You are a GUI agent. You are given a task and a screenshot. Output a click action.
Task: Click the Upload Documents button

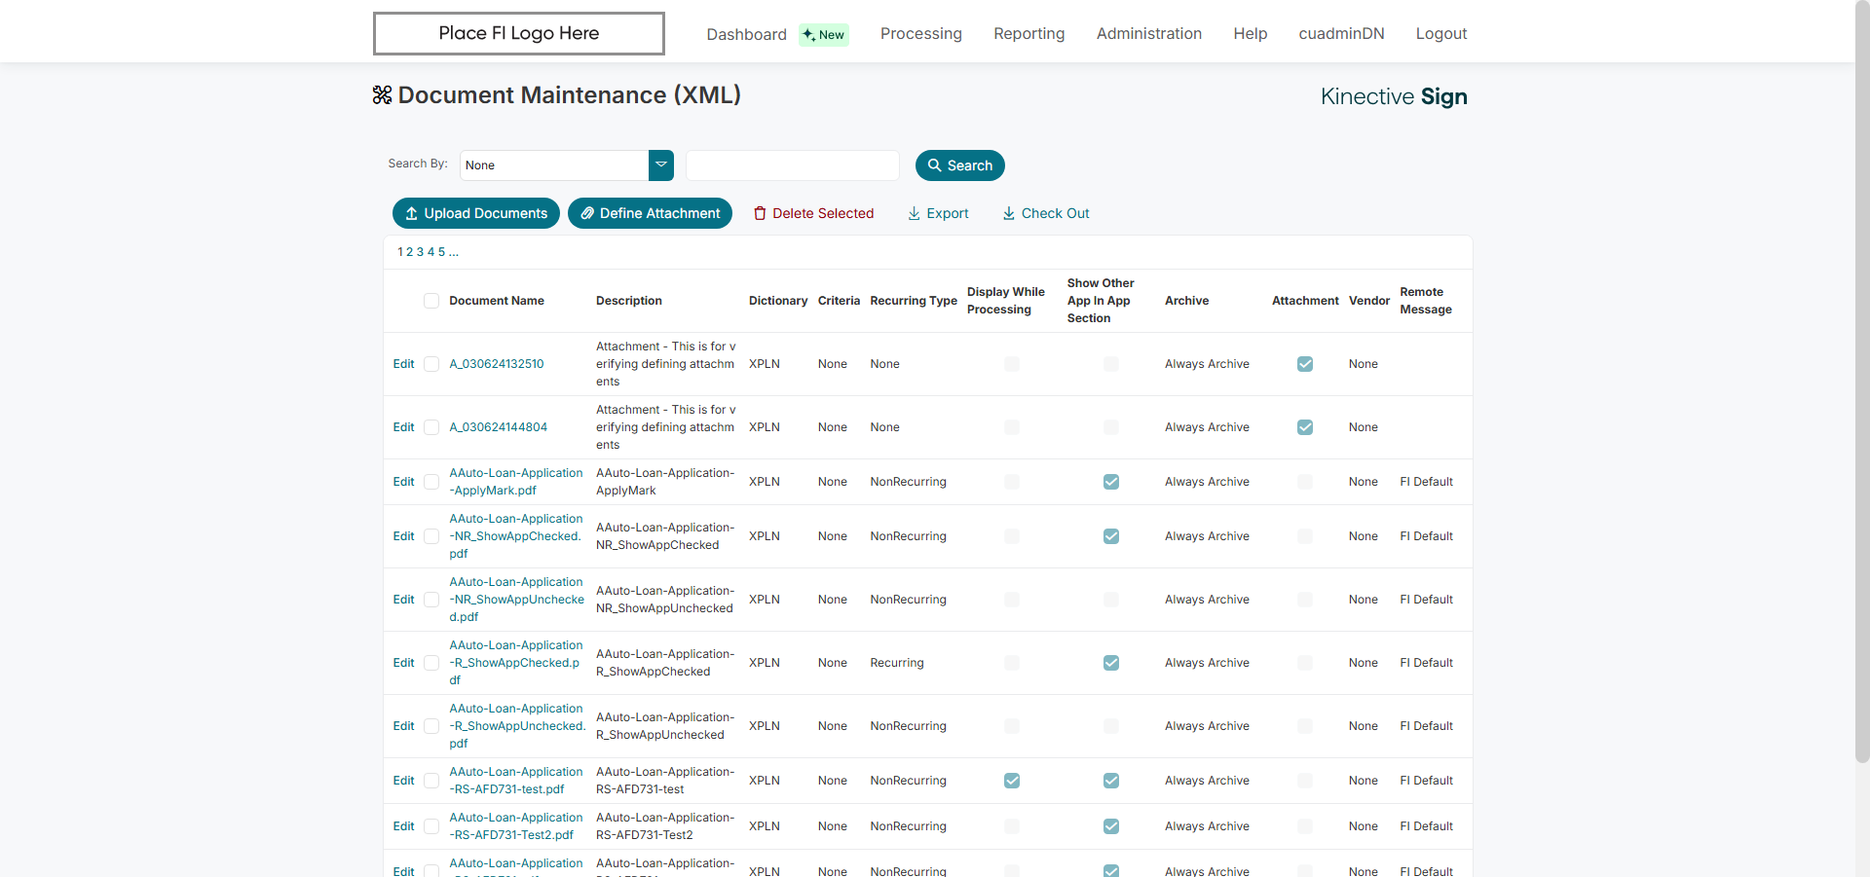tap(475, 213)
